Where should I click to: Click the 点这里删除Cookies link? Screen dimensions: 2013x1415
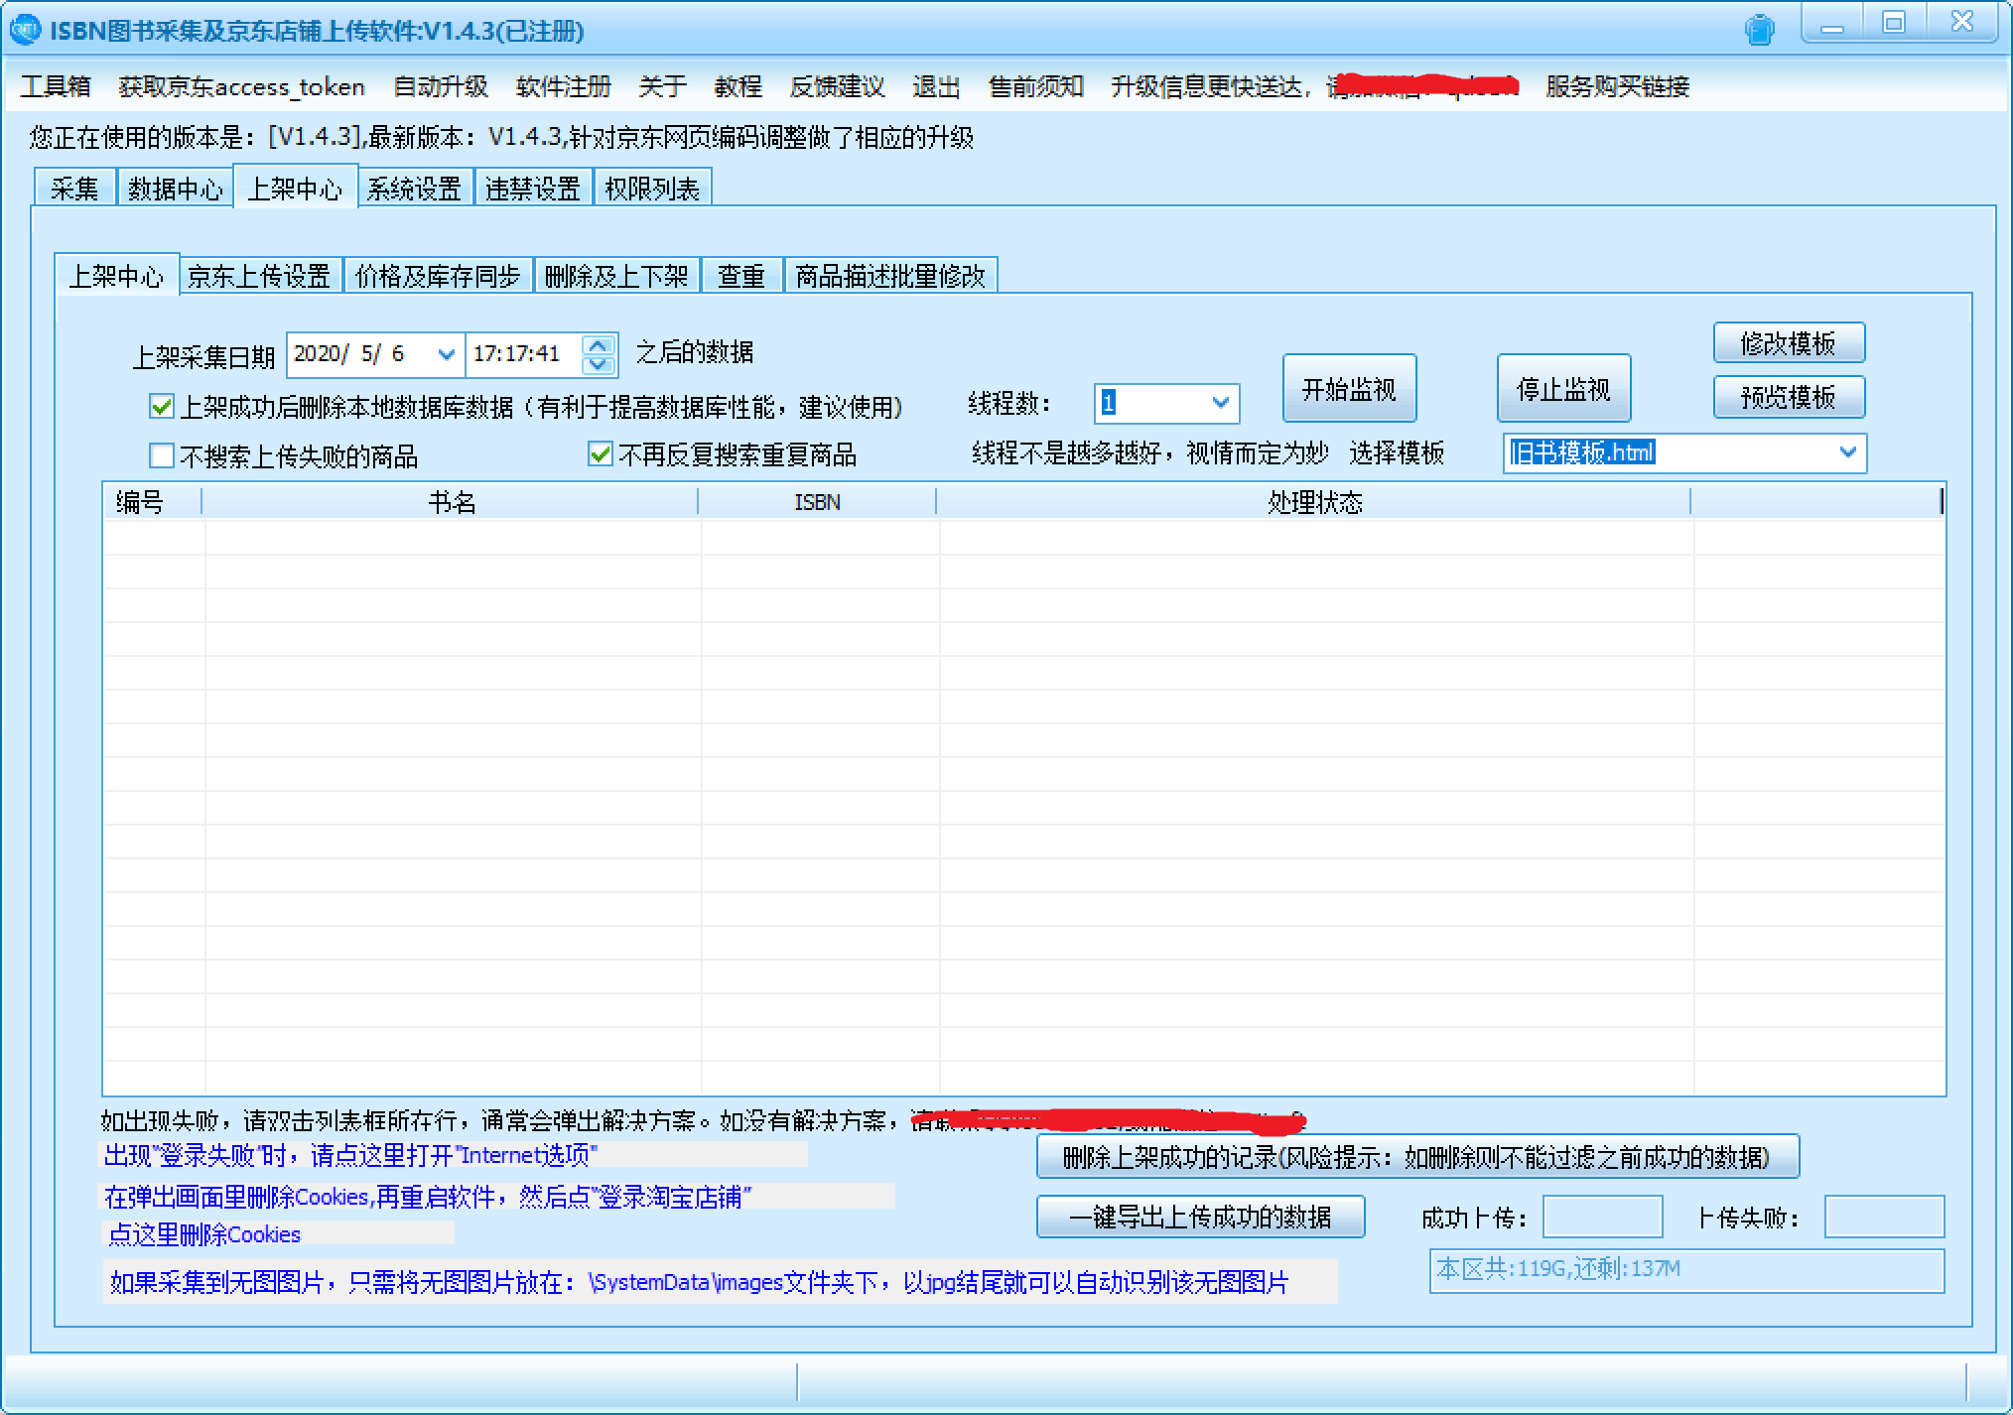click(206, 1234)
